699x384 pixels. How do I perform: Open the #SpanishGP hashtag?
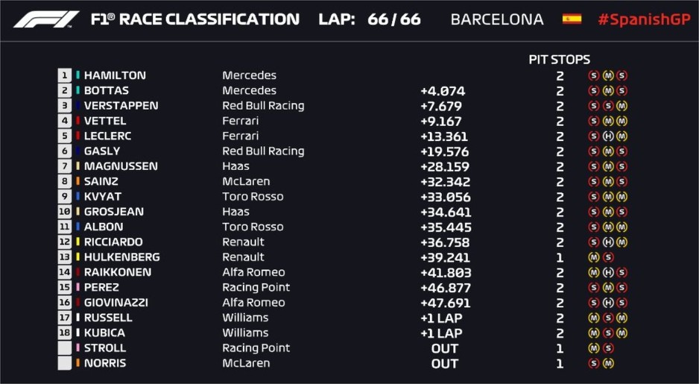tap(644, 19)
